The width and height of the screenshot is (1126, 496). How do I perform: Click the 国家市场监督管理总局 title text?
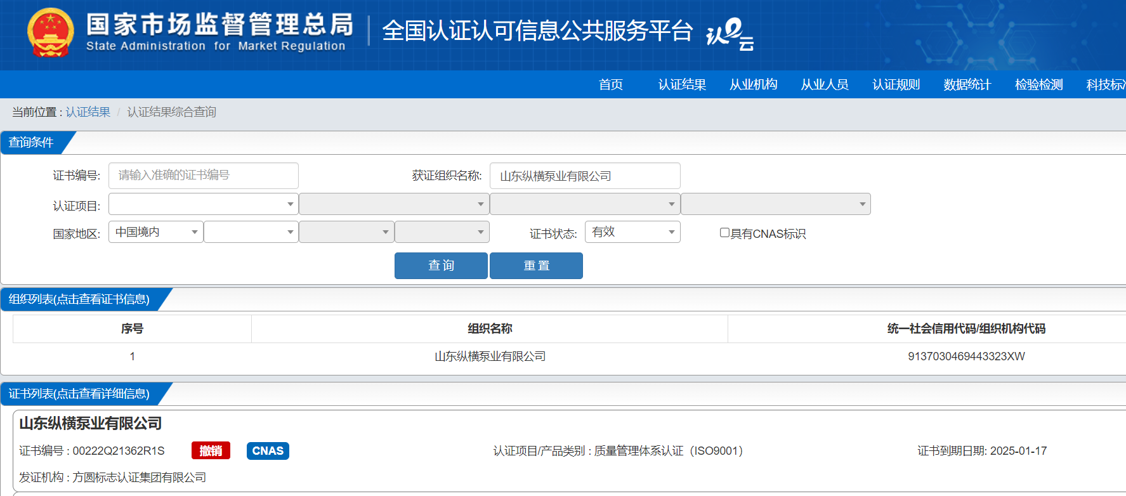(219, 25)
